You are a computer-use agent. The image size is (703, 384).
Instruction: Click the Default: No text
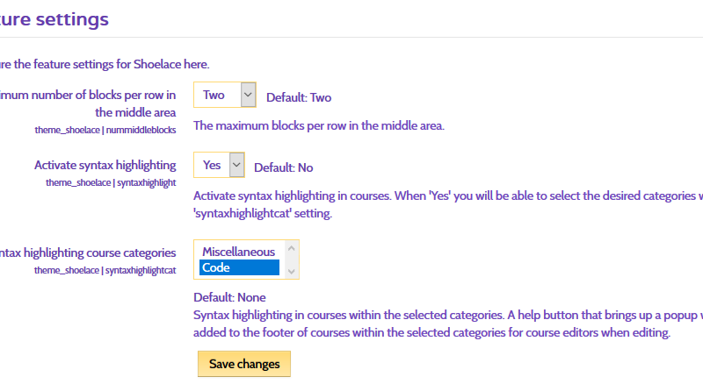(x=283, y=167)
